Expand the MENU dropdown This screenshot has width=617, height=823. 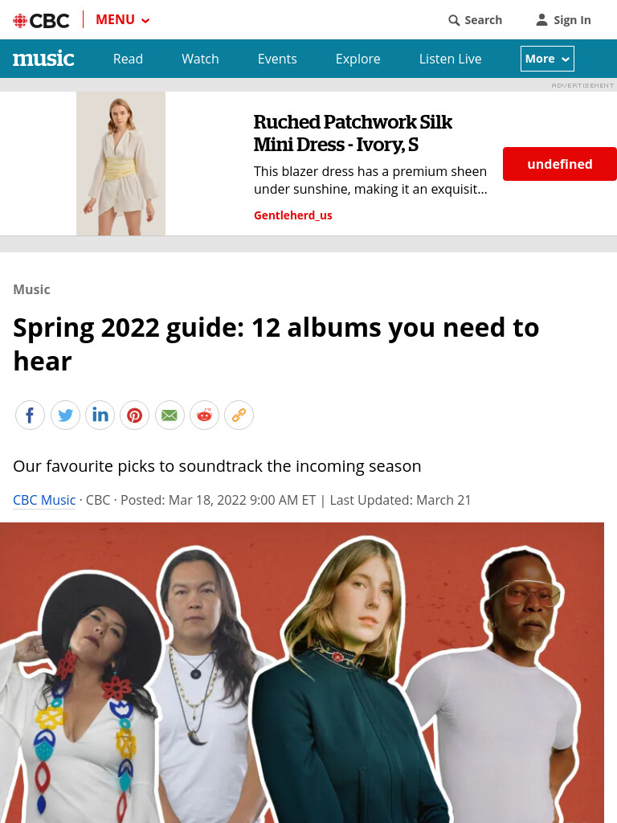[x=123, y=20]
